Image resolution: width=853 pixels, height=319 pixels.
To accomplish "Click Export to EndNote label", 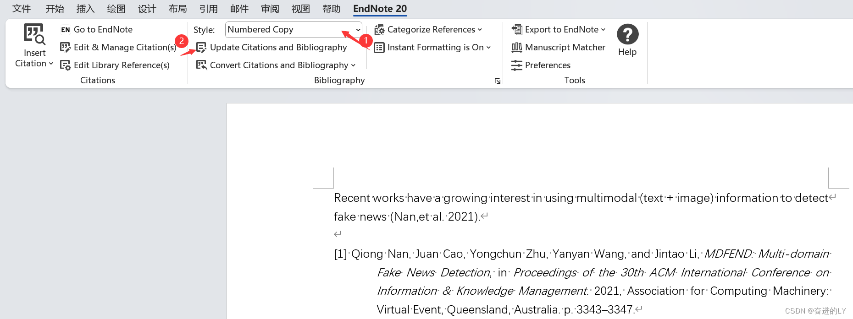I will pyautogui.click(x=562, y=30).
